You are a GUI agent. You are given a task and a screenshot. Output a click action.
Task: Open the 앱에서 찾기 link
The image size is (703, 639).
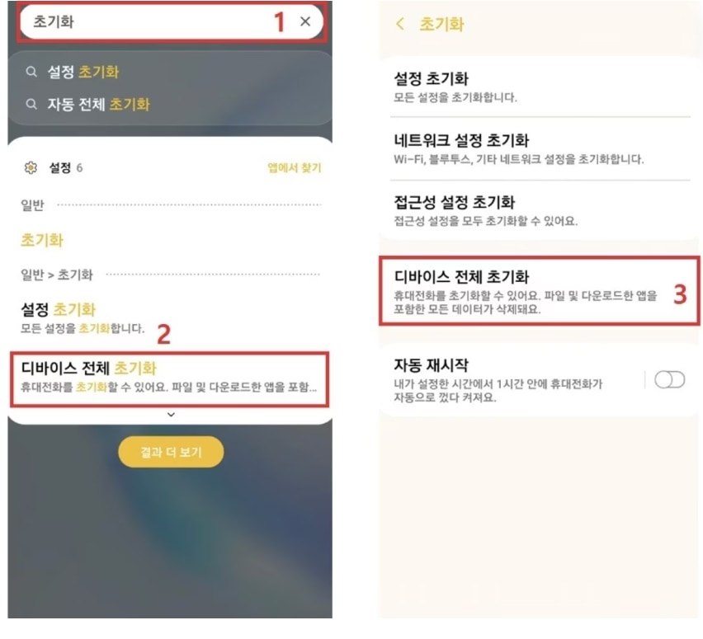click(x=295, y=167)
